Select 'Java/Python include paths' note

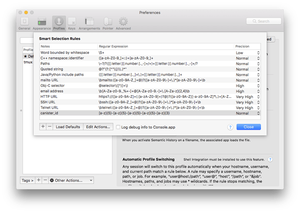[x=62, y=75]
